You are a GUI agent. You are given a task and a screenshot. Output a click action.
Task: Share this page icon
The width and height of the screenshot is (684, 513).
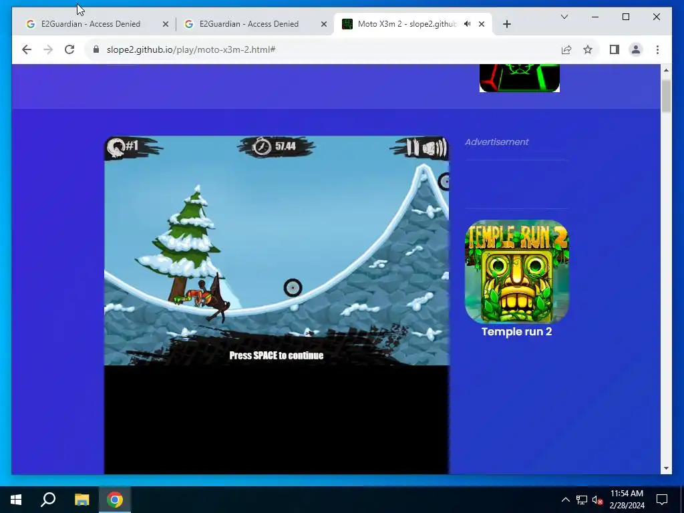click(x=566, y=49)
